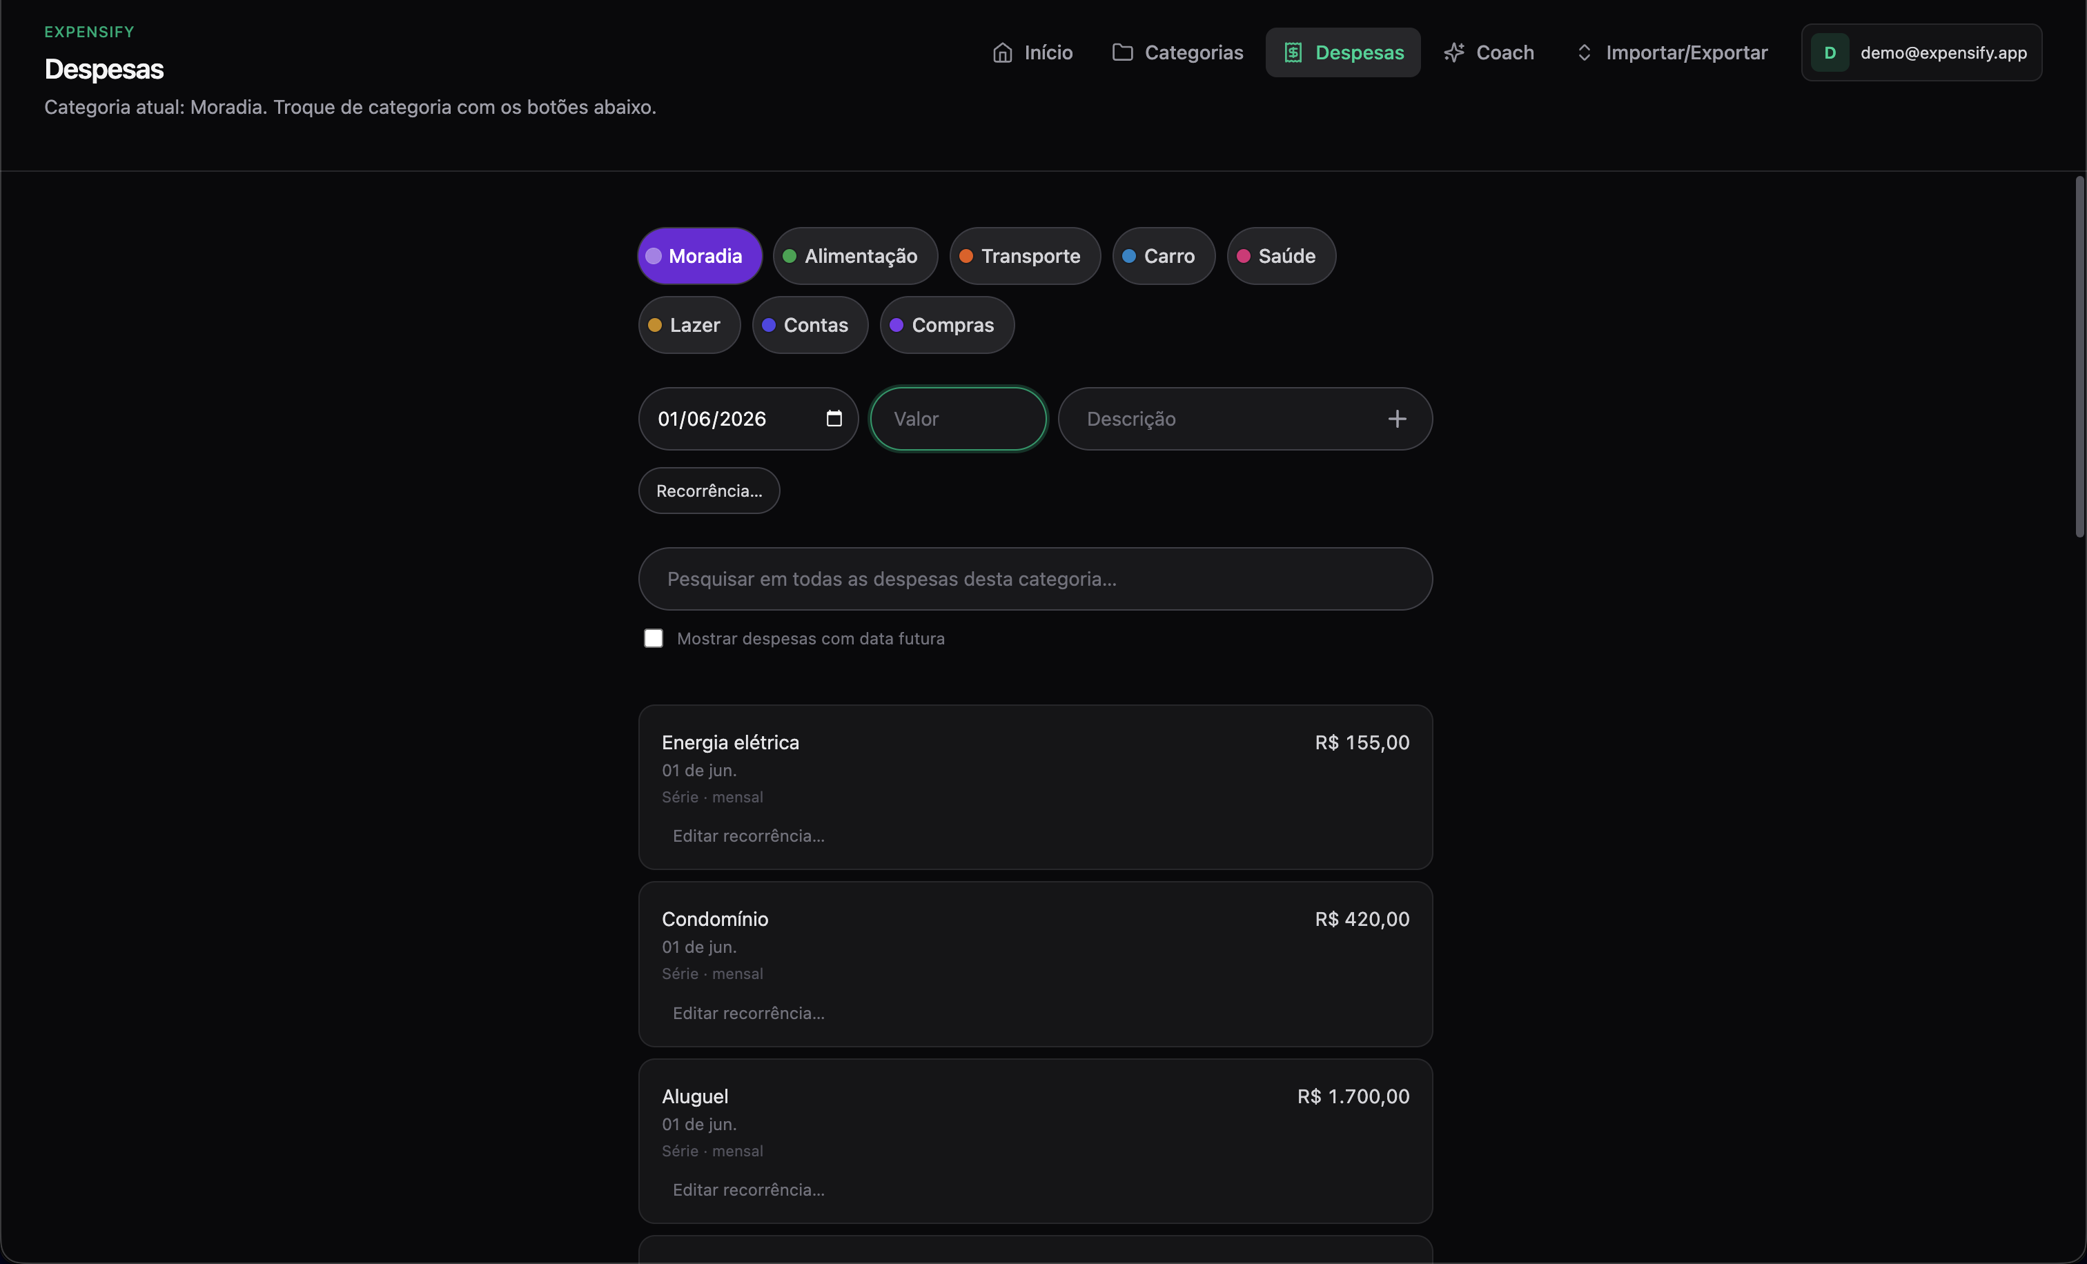Click the green dot on Alimentação
2087x1264 pixels.
click(790, 256)
